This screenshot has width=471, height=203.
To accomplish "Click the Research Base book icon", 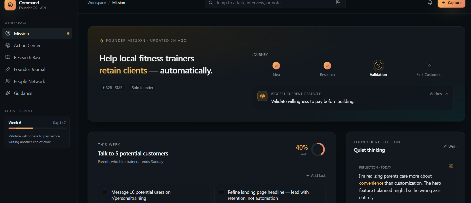I will pos(8,57).
